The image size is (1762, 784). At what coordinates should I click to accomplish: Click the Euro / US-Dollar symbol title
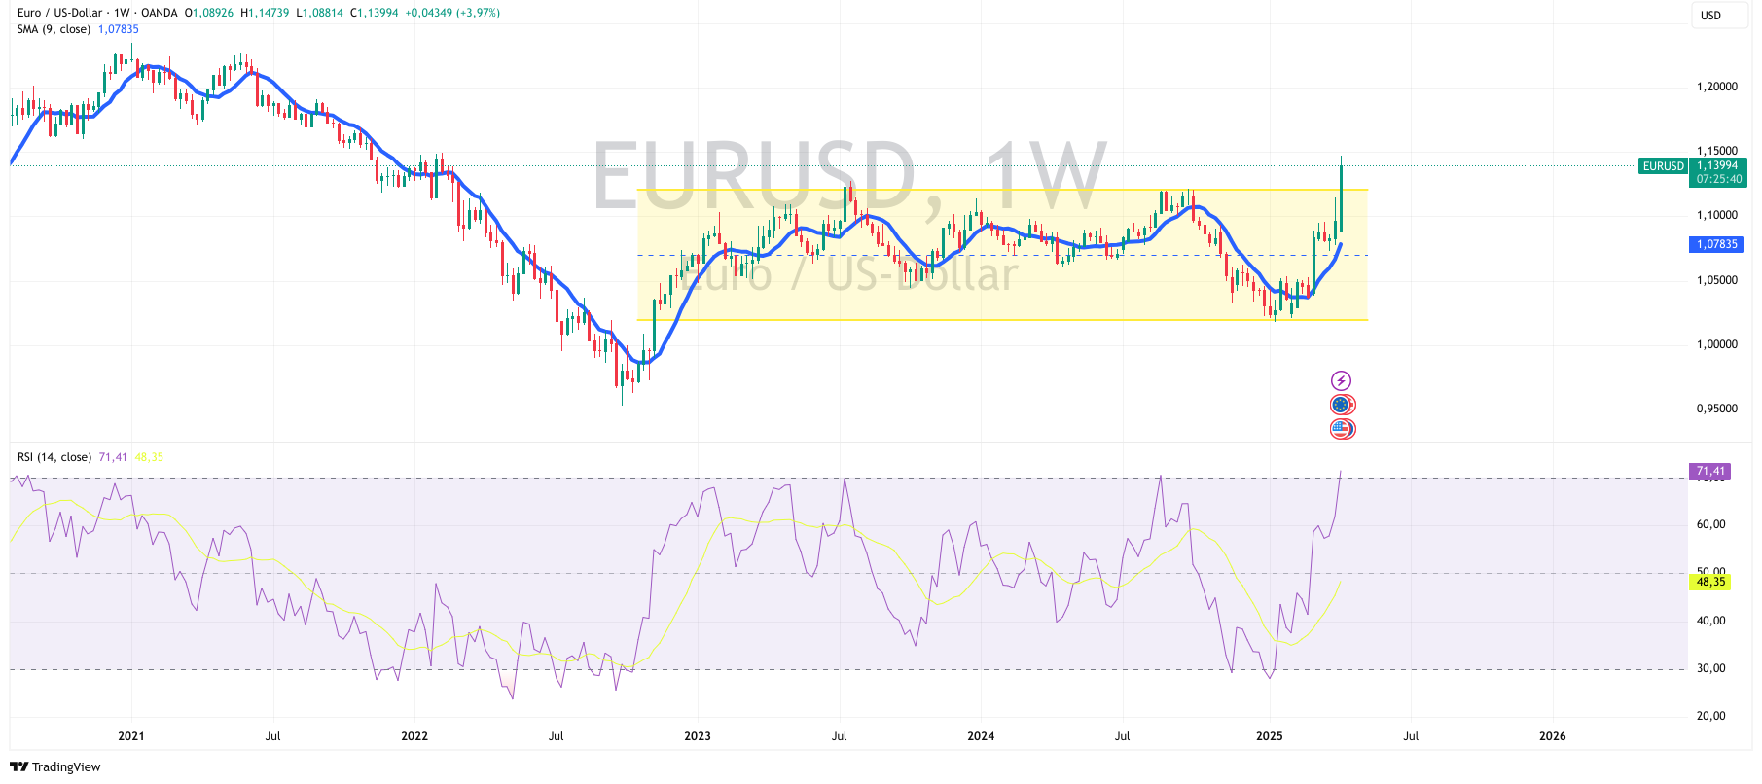pos(59,13)
